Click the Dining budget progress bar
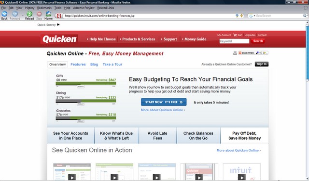This screenshot has height=181, width=309. point(86,101)
